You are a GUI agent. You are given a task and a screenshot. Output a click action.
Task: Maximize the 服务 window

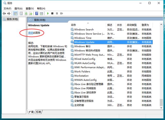(150, 3)
